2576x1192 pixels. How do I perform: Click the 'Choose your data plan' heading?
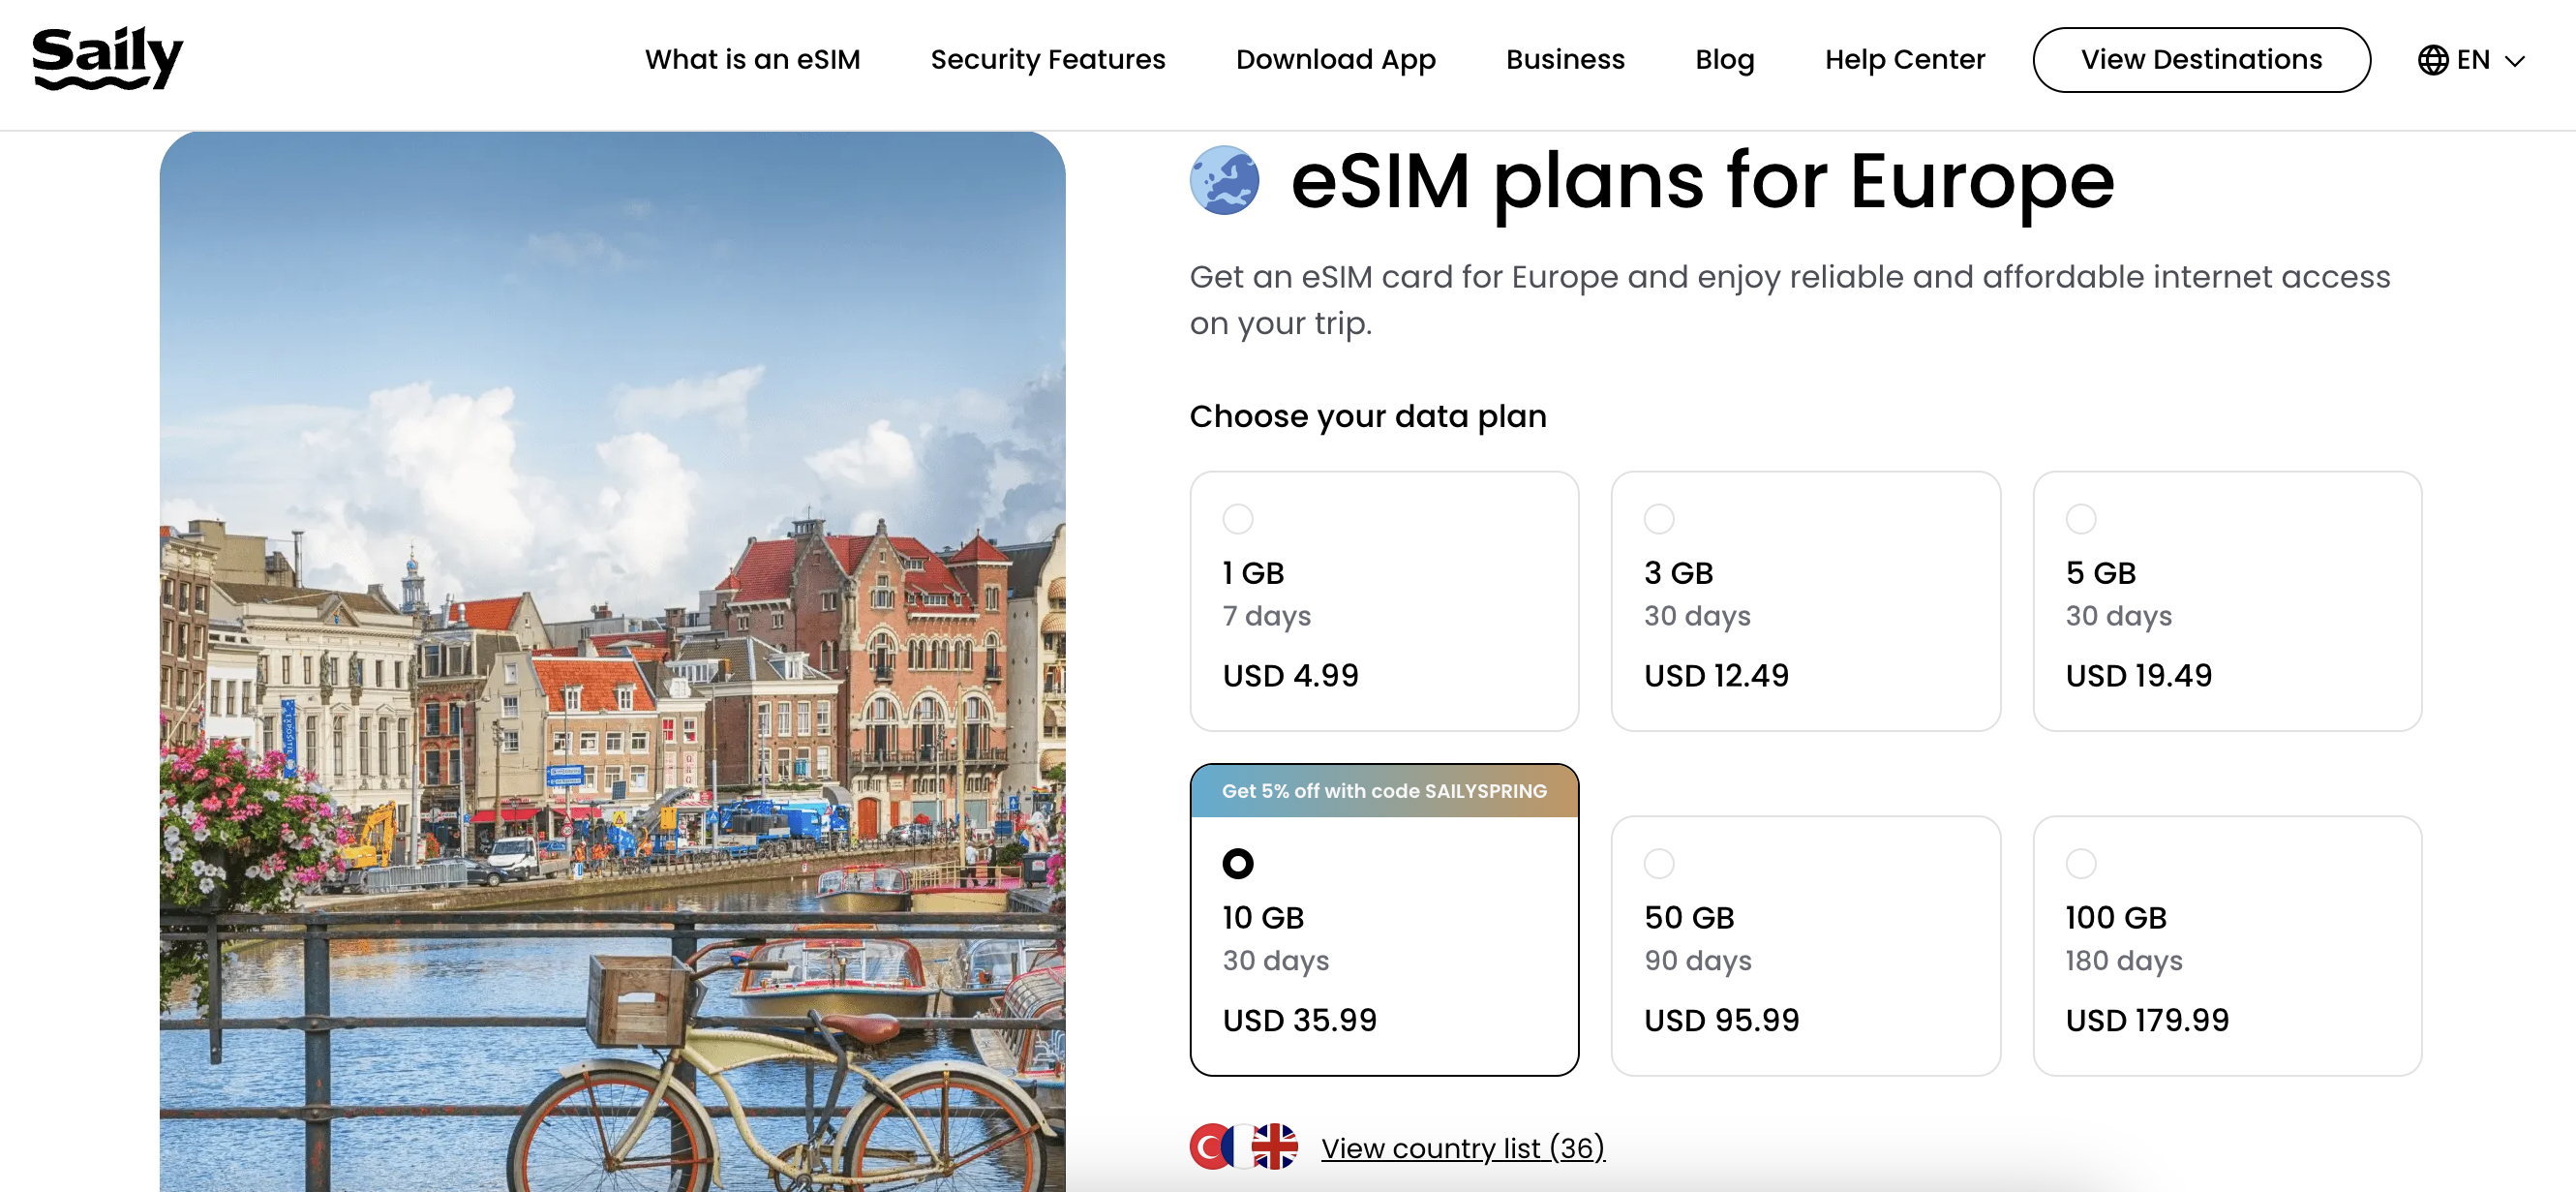[1367, 416]
